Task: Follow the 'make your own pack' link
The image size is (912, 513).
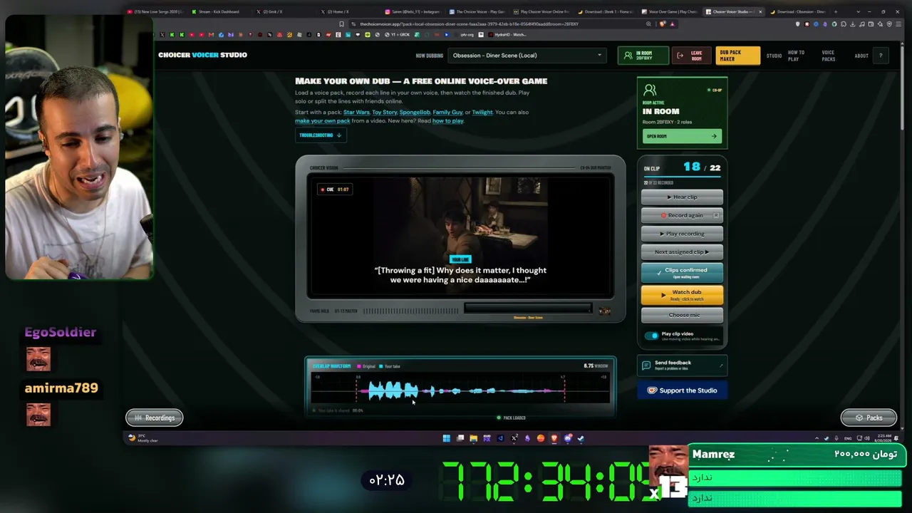Action: pos(323,120)
